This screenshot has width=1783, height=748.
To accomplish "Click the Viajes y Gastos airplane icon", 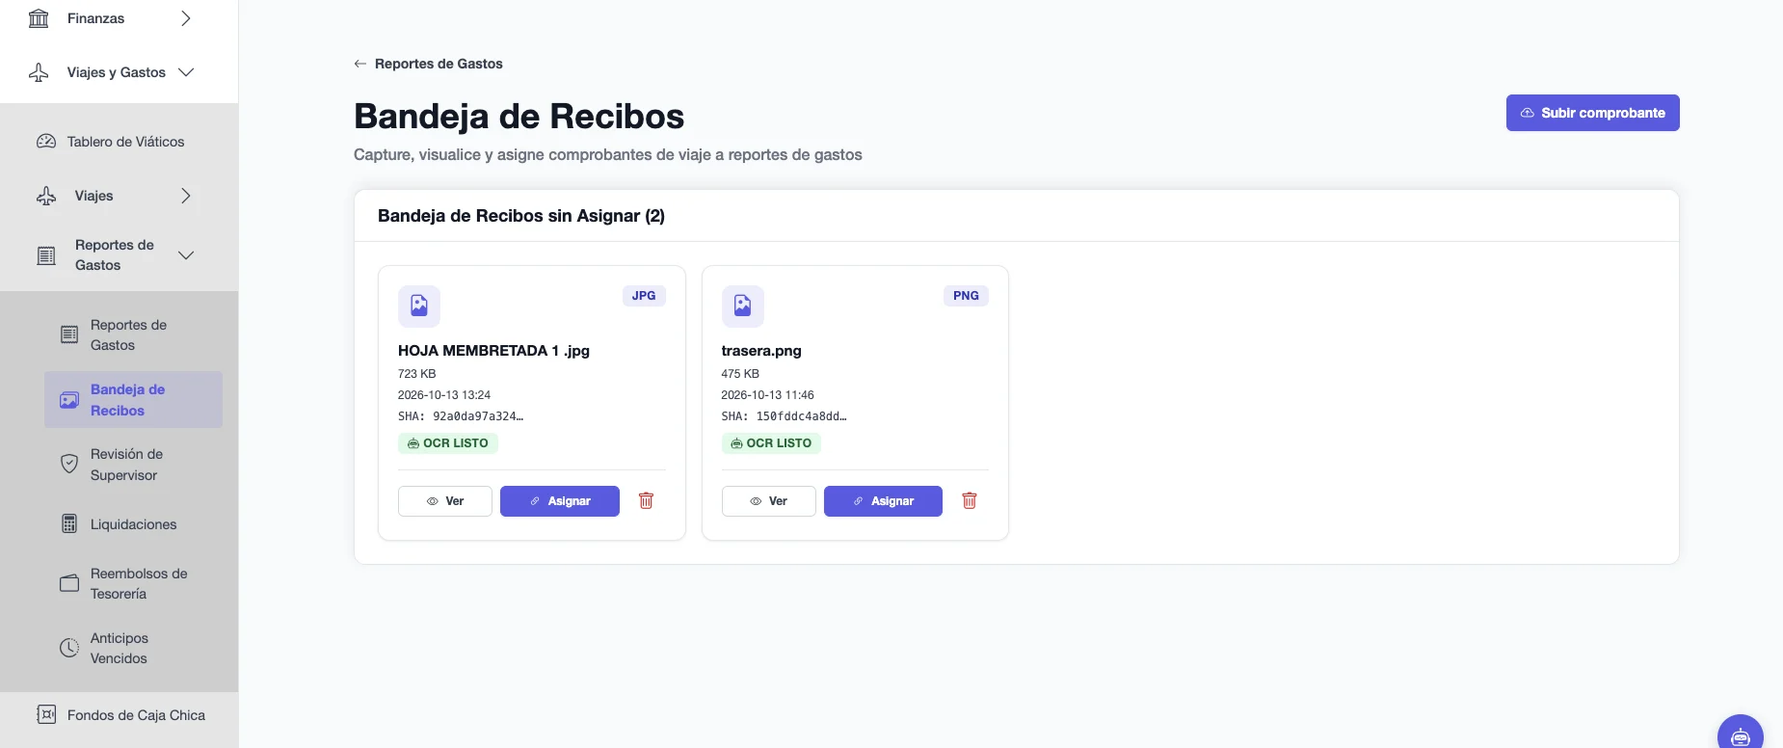I will 39,72.
